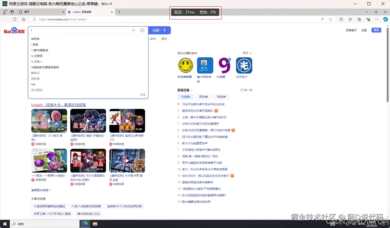Image resolution: width=390 pixels, height=228 pixels.
Task: Open the 光环助手 software icon
Action: point(244,65)
